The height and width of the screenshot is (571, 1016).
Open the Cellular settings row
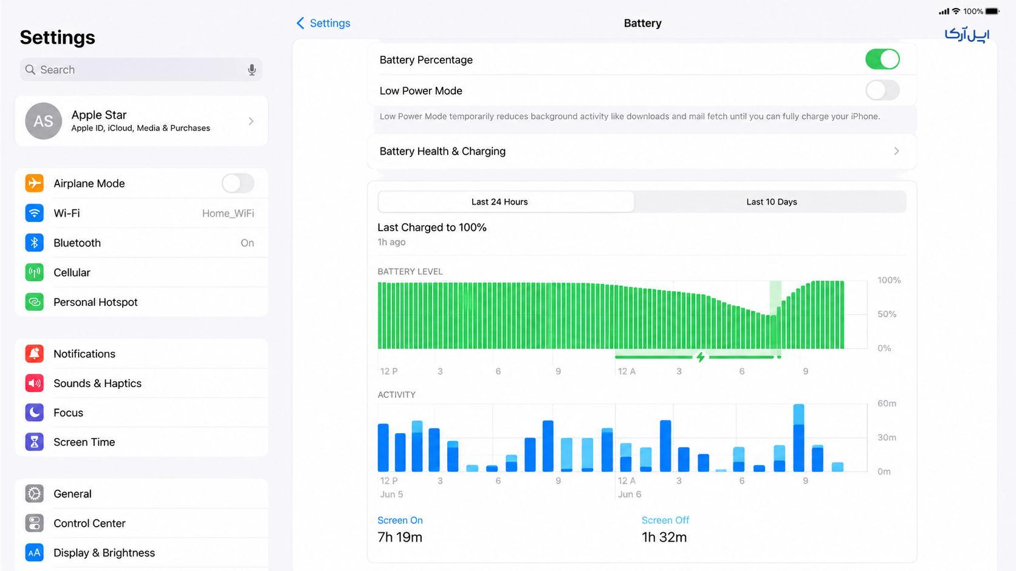click(142, 272)
